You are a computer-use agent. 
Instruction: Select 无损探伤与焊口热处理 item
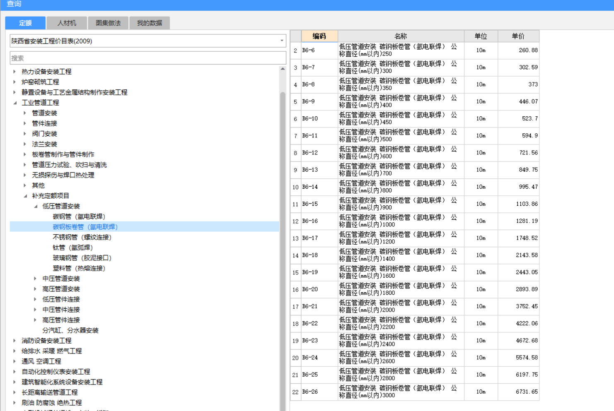click(63, 175)
